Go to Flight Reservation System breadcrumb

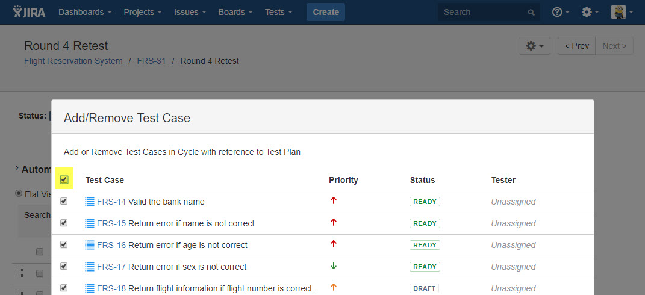[73, 61]
